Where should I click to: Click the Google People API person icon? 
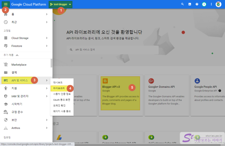[x=197, y=81]
